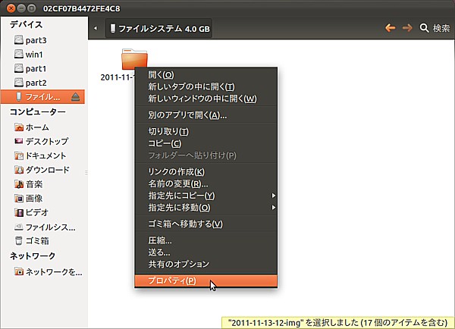
Task: Click the ダウンロード folder icon
Action: 19,170
